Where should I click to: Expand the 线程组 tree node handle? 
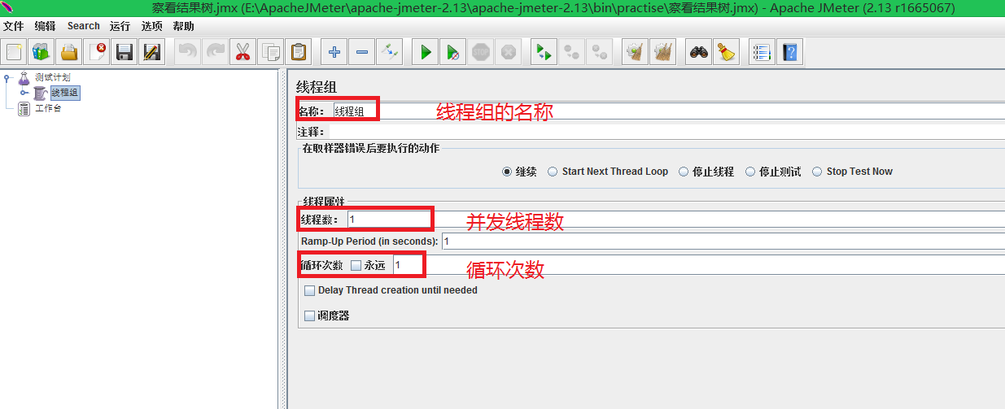24,93
